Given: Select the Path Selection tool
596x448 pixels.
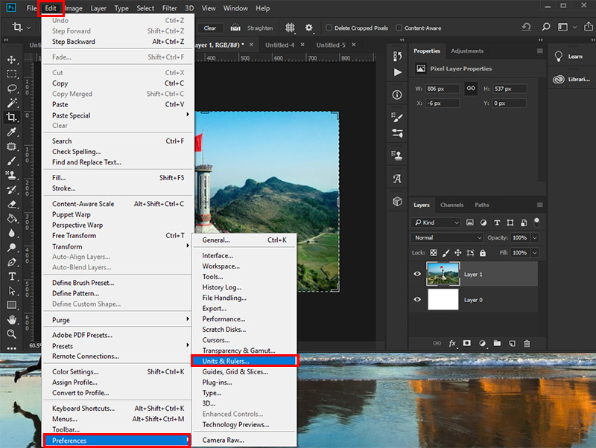Looking at the screenshot, I should pos(11,291).
